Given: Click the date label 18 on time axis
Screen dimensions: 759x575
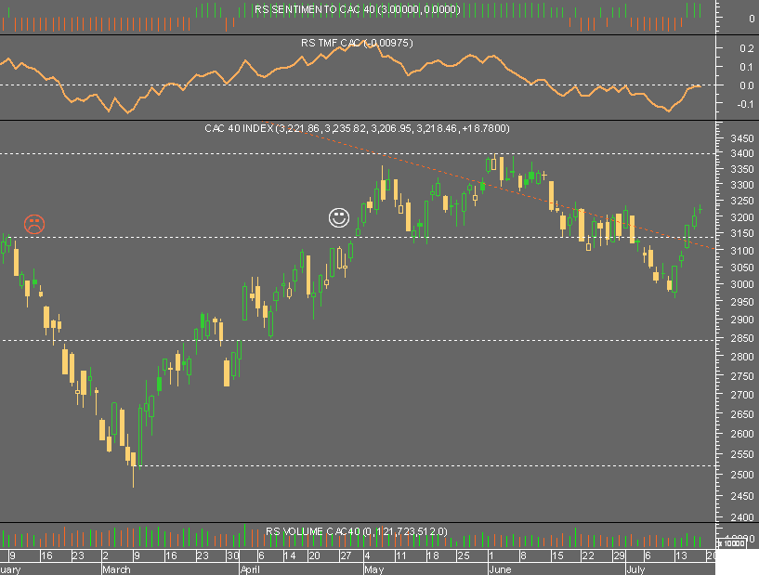Looking at the screenshot, I should pyautogui.click(x=433, y=555).
